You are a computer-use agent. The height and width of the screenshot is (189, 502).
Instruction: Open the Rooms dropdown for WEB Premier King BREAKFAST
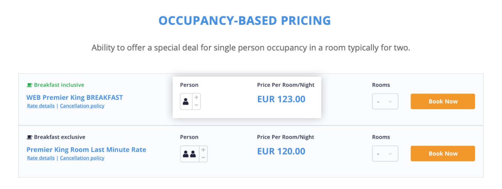385,101
